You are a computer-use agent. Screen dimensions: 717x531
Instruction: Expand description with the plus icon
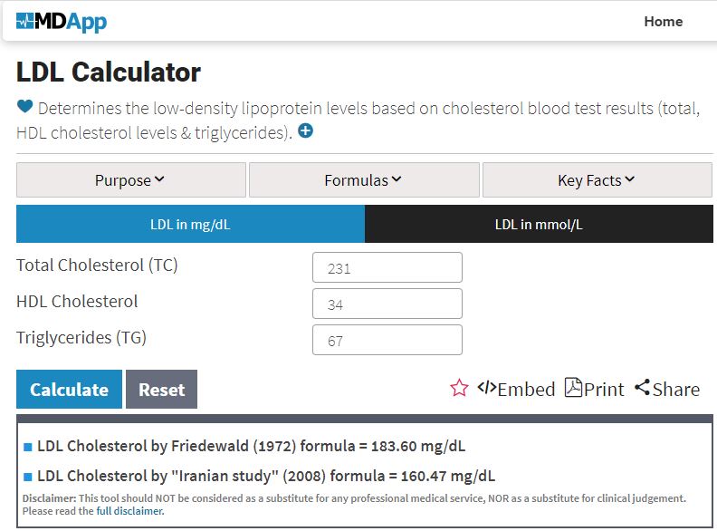coord(306,131)
